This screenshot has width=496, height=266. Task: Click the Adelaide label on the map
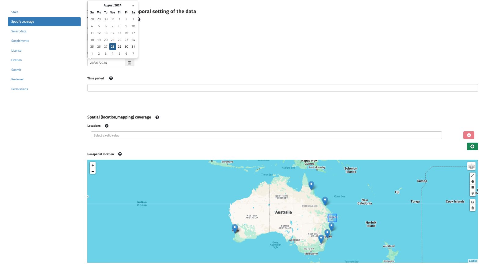pos(294,240)
